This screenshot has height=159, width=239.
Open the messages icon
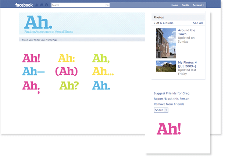[x=42, y=5]
